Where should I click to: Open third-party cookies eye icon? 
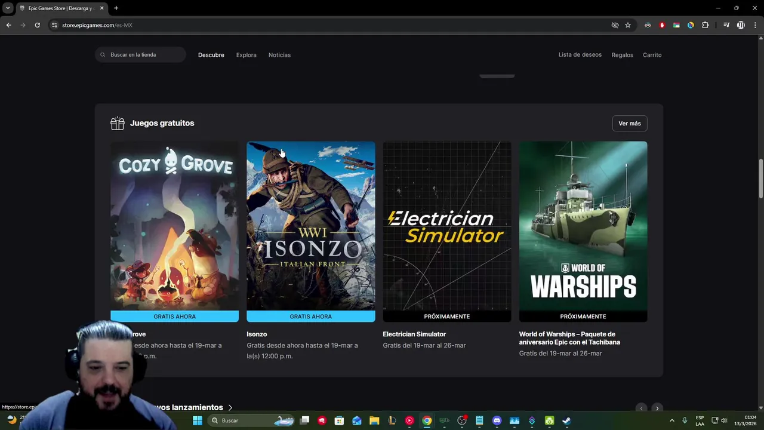coord(615,25)
